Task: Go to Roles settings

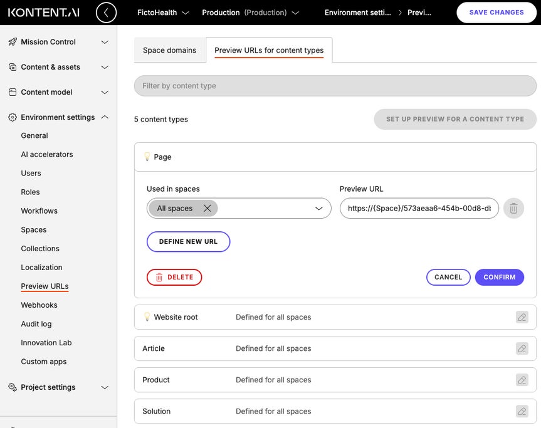Action: (x=30, y=192)
